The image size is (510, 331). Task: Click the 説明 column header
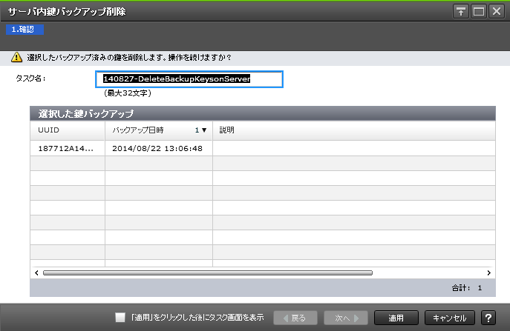[354, 130]
